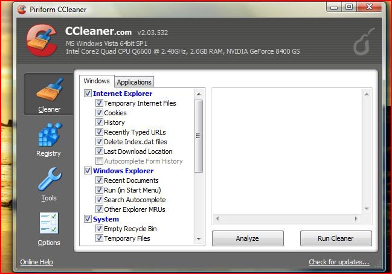Click the Intel Core2 Quad CPU info line
The image size is (392, 274).
(183, 51)
